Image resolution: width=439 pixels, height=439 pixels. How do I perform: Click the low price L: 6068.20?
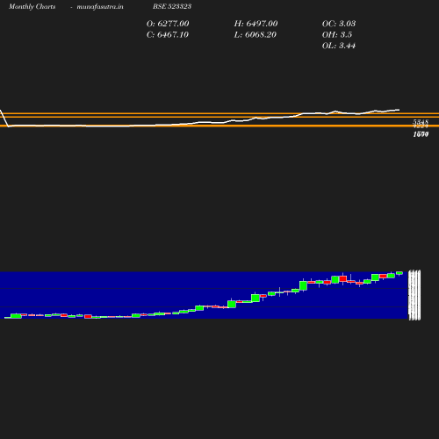pyautogui.click(x=255, y=35)
